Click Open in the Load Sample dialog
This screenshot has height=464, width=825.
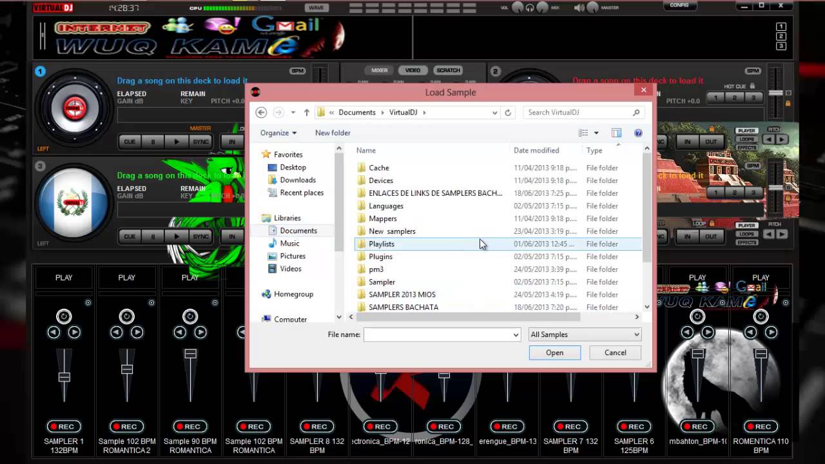pos(554,353)
